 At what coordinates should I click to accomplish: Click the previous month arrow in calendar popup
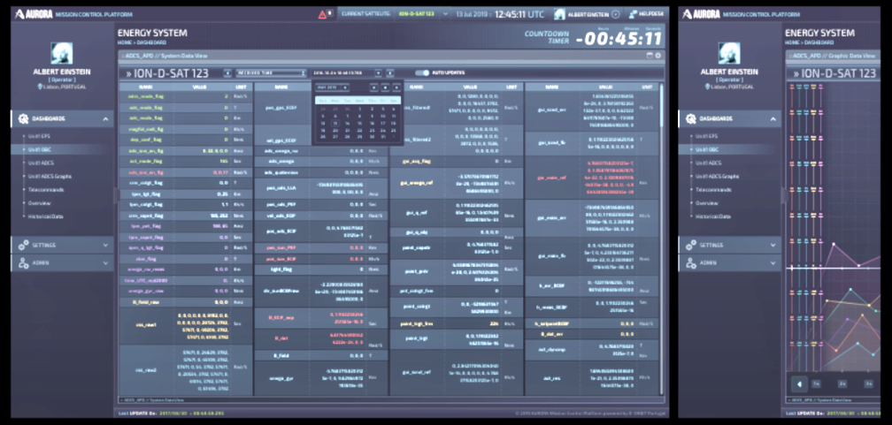click(x=372, y=87)
